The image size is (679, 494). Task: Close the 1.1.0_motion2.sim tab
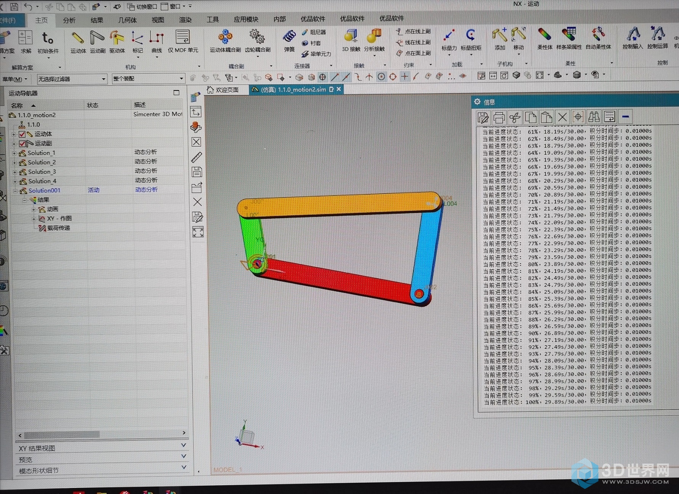tap(339, 89)
